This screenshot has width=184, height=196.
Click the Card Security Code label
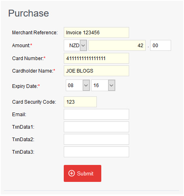point(34,102)
